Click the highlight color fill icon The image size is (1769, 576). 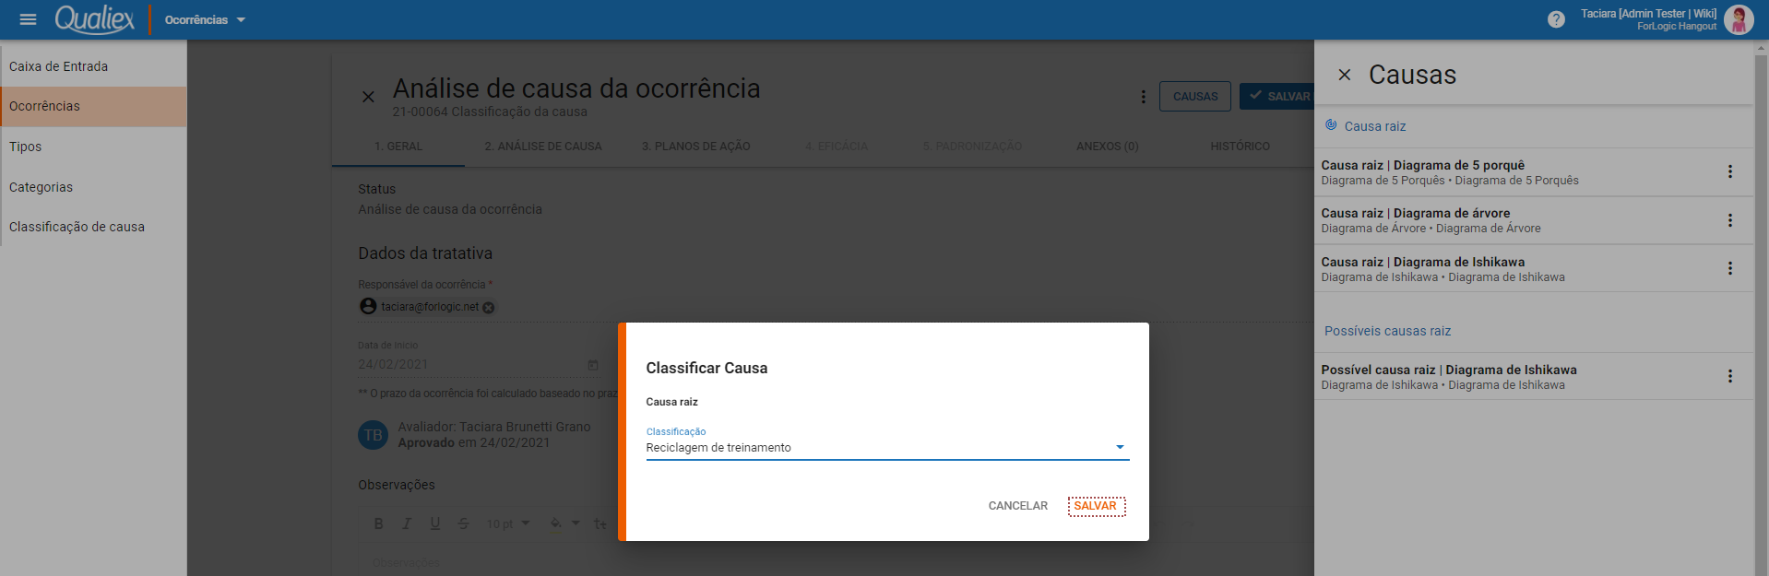pyautogui.click(x=556, y=523)
